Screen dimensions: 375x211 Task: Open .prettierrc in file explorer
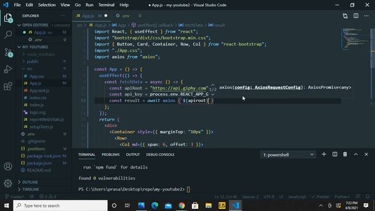click(x=36, y=149)
